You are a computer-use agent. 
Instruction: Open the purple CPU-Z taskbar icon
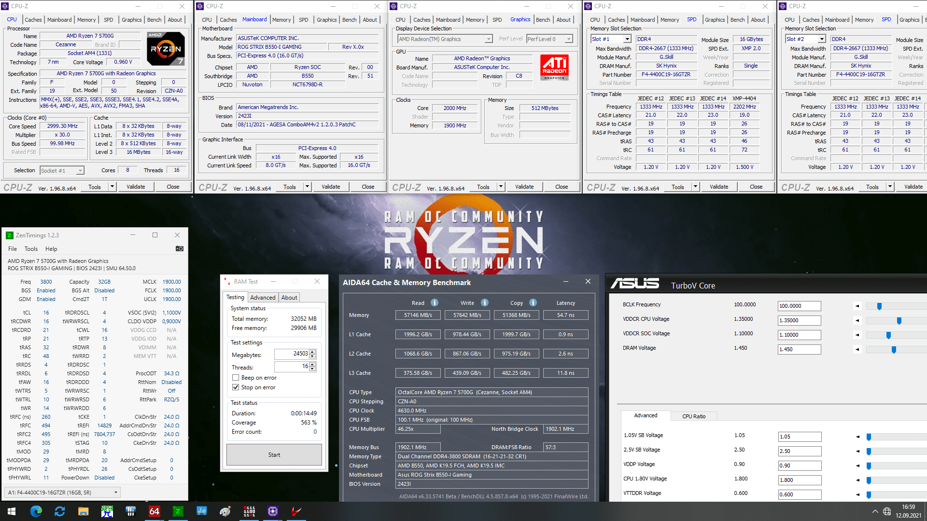[x=273, y=511]
